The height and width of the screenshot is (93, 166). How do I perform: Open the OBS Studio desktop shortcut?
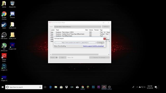[x=4, y=36]
